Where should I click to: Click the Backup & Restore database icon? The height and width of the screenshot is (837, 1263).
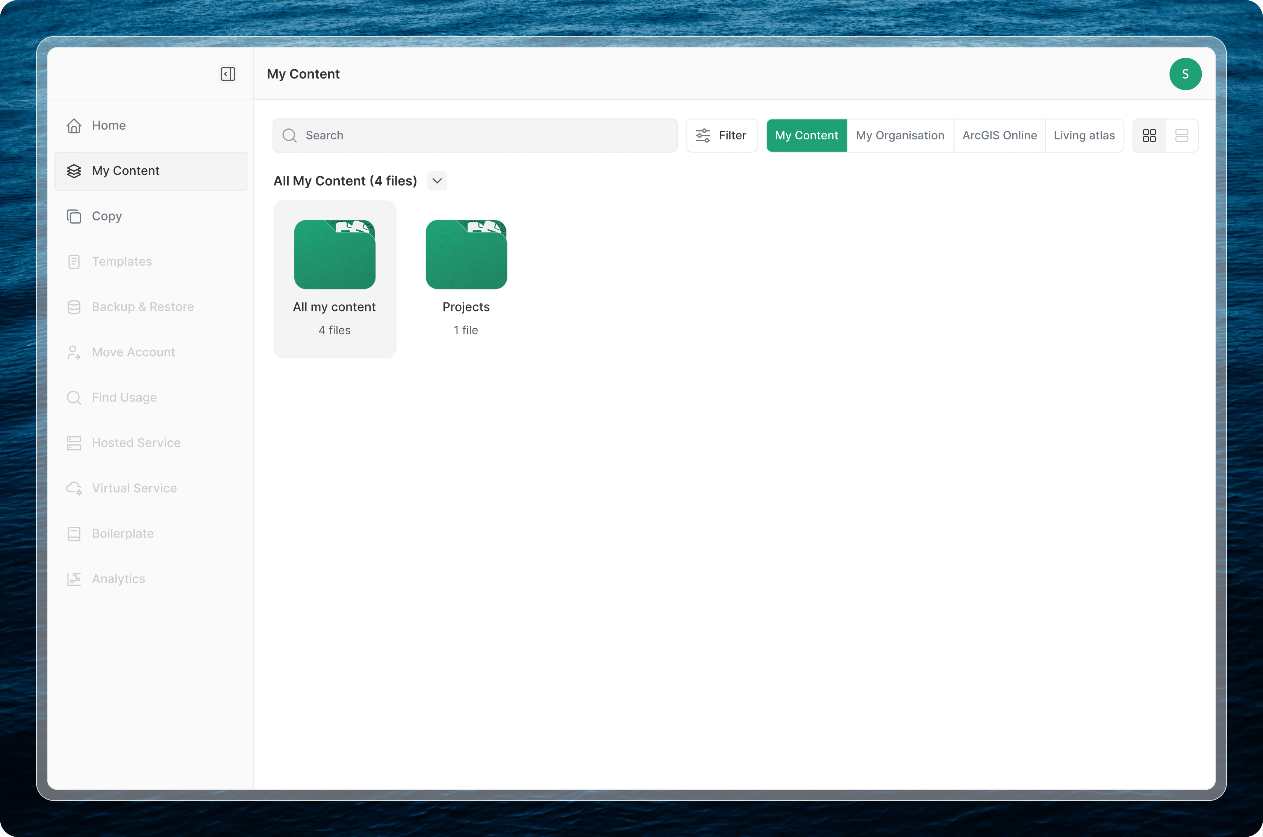coord(74,307)
